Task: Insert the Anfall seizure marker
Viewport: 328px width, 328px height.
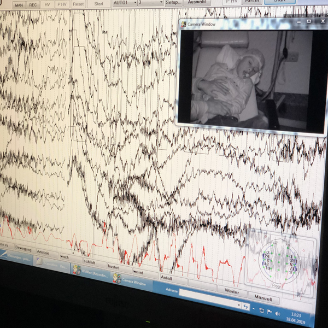Action: 173,279
